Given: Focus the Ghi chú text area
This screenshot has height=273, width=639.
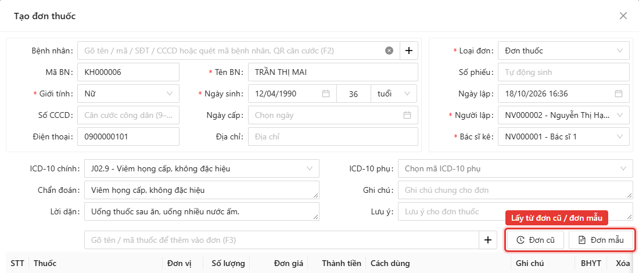Looking at the screenshot, I should click(x=515, y=190).
